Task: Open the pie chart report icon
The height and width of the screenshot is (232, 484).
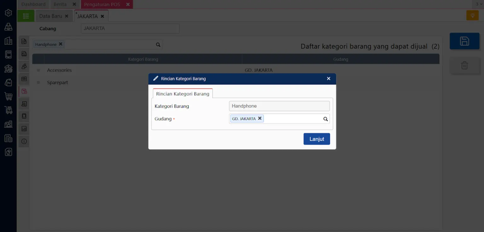Action: [x=8, y=152]
